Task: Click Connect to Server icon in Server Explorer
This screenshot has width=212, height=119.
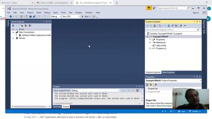Action: (x=26, y=25)
